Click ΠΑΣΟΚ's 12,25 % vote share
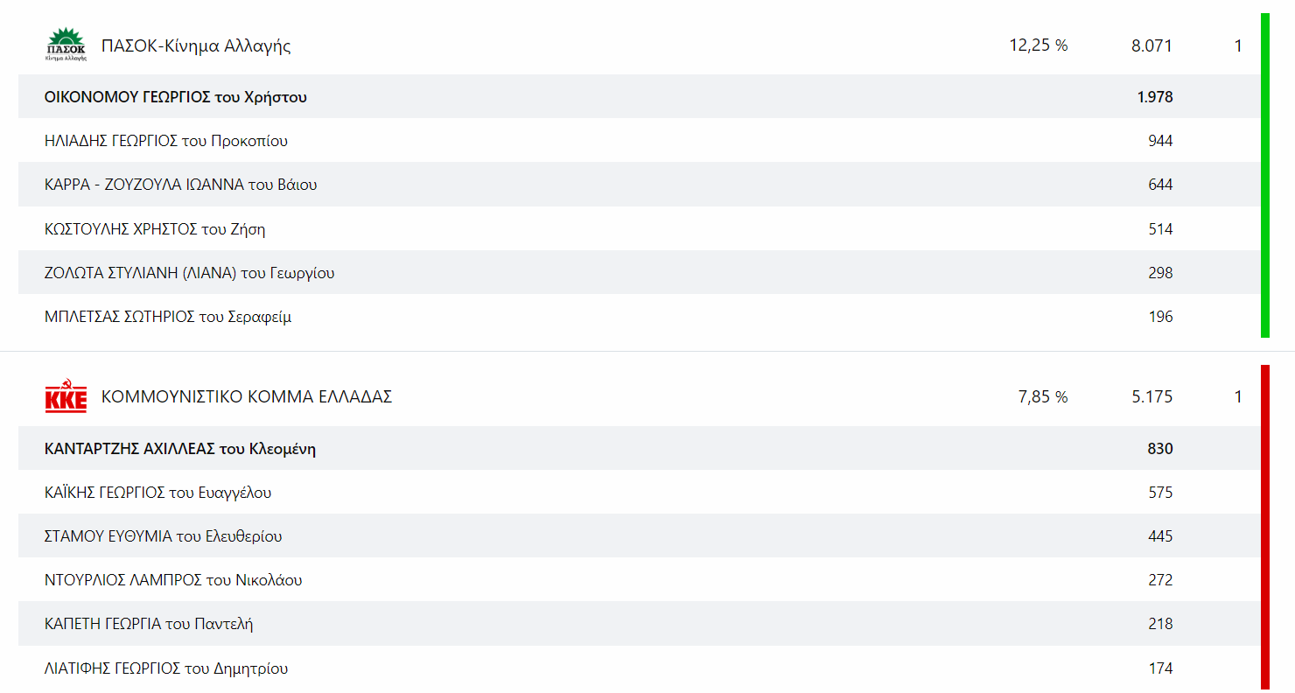Image resolution: width=1295 pixels, height=693 pixels. coord(1039,45)
